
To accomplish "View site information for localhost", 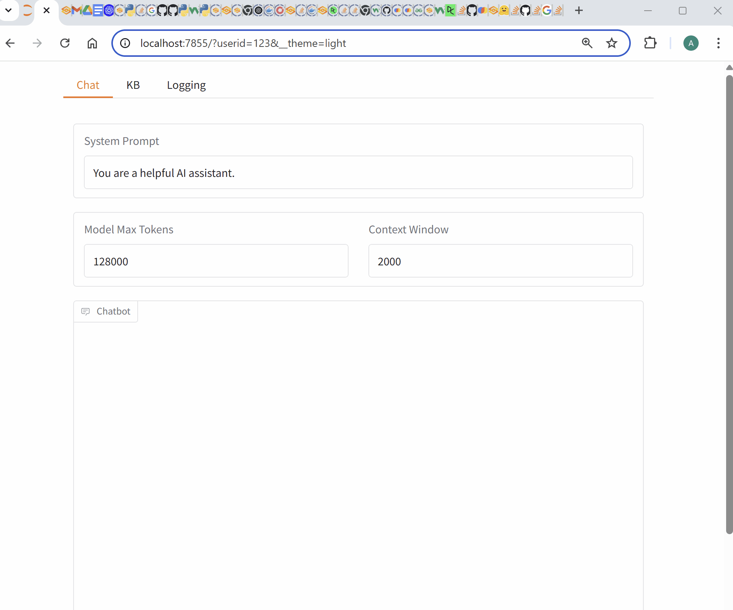I will coord(125,43).
